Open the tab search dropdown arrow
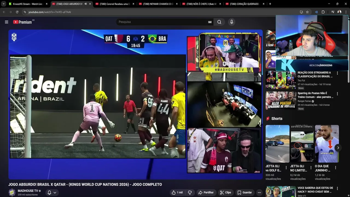The image size is (350, 197). pos(4,4)
